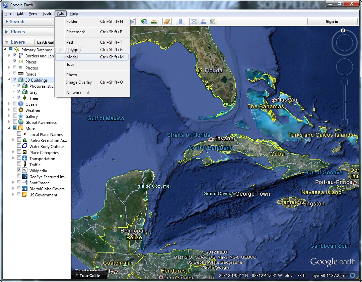Click the Primary Database layers icon
362x282 pixels.
17,50
